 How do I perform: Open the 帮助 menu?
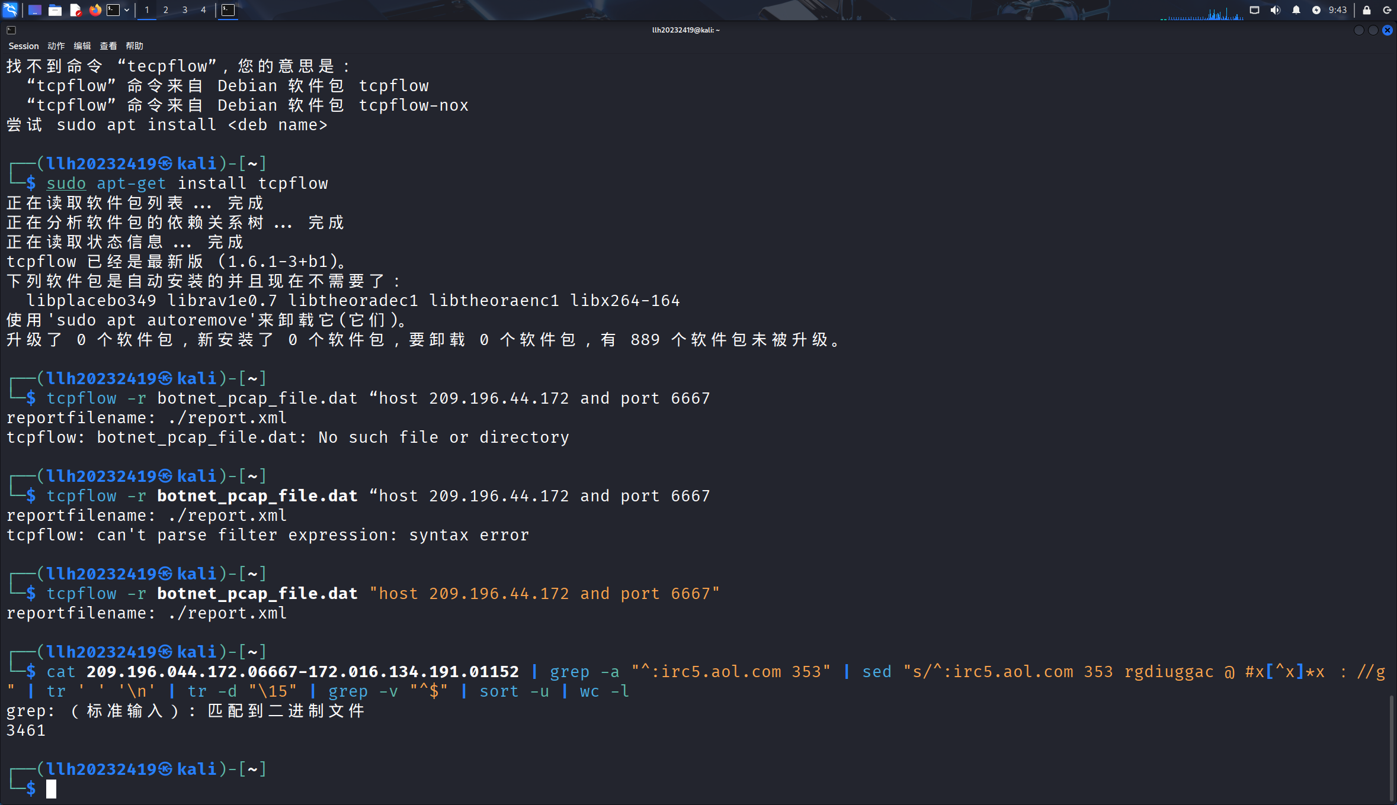[x=134, y=46]
